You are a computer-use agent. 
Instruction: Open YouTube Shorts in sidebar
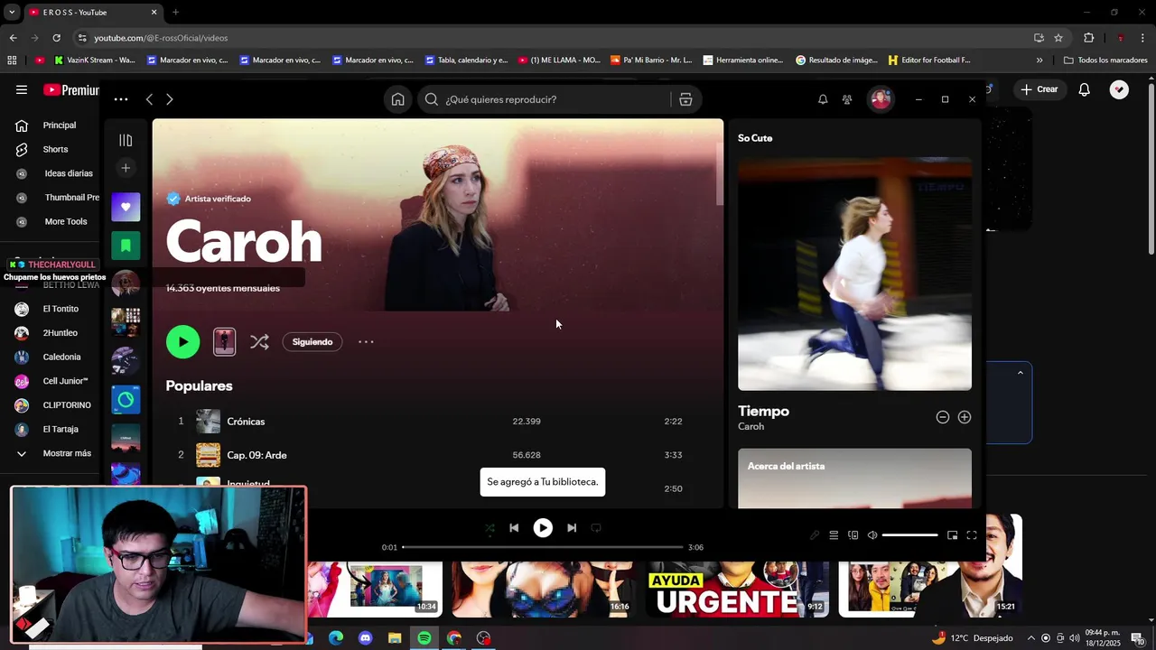(x=54, y=149)
